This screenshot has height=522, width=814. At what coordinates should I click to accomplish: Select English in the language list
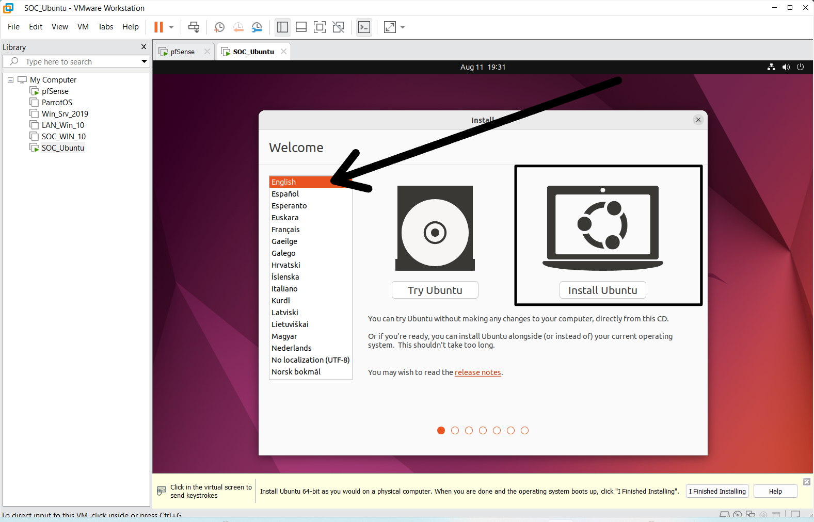[310, 182]
